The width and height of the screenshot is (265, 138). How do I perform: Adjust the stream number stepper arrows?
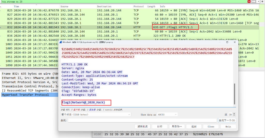tap(234, 114)
